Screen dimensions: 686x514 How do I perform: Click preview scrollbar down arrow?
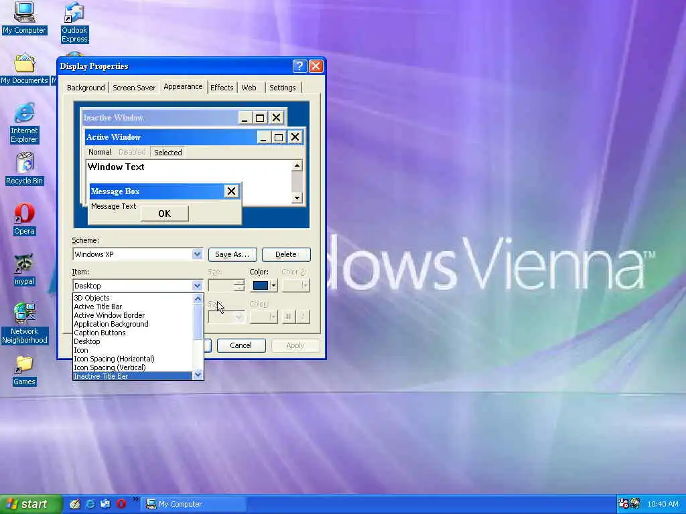tap(297, 198)
